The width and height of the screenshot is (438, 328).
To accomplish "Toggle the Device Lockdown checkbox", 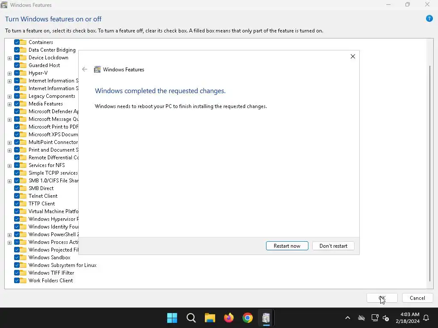I will 17,58.
